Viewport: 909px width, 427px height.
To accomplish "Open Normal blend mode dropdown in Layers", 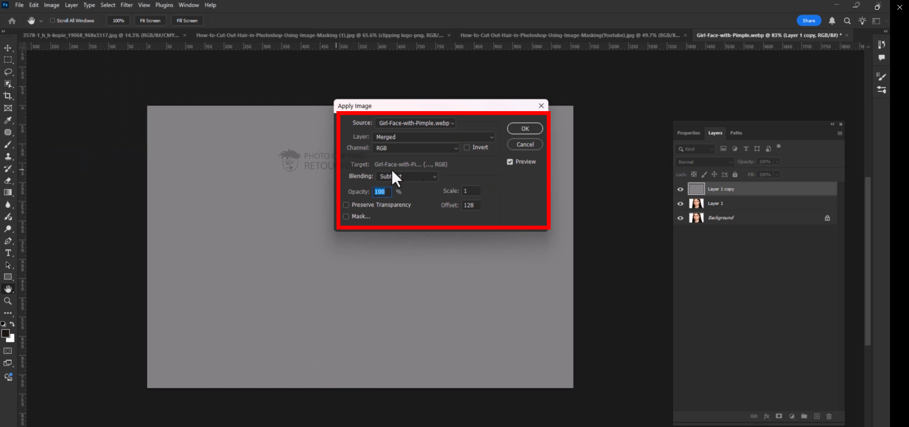I will pos(705,162).
